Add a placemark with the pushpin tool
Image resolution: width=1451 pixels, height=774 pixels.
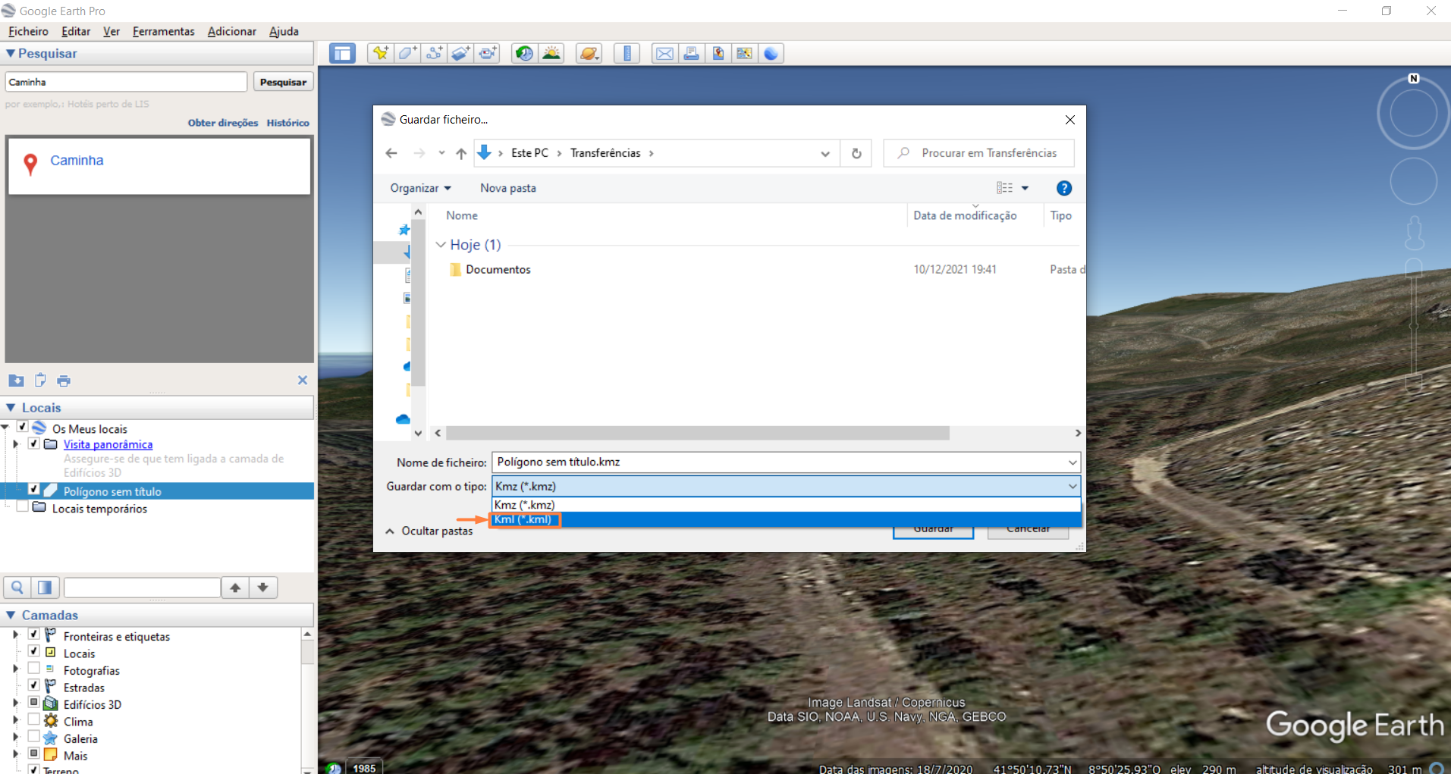[380, 54]
